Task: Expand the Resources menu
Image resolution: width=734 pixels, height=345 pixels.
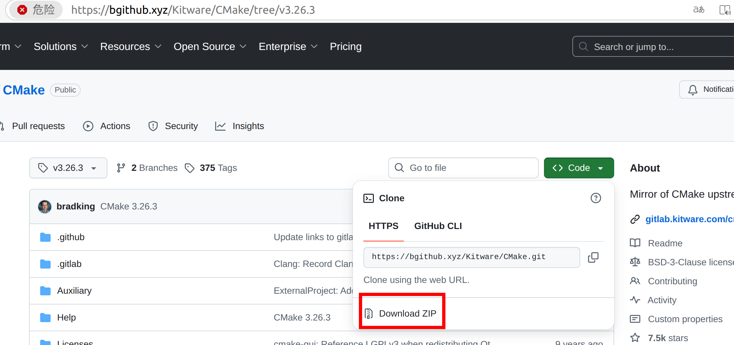Action: tap(131, 47)
